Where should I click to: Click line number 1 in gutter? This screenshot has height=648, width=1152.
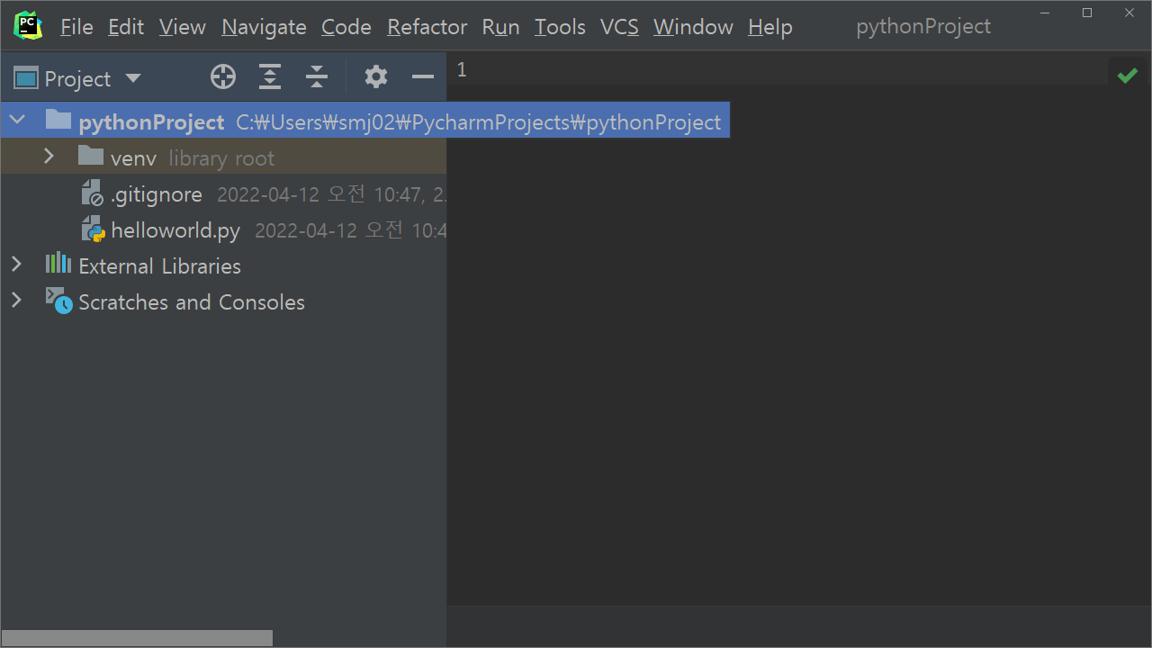coord(462,69)
